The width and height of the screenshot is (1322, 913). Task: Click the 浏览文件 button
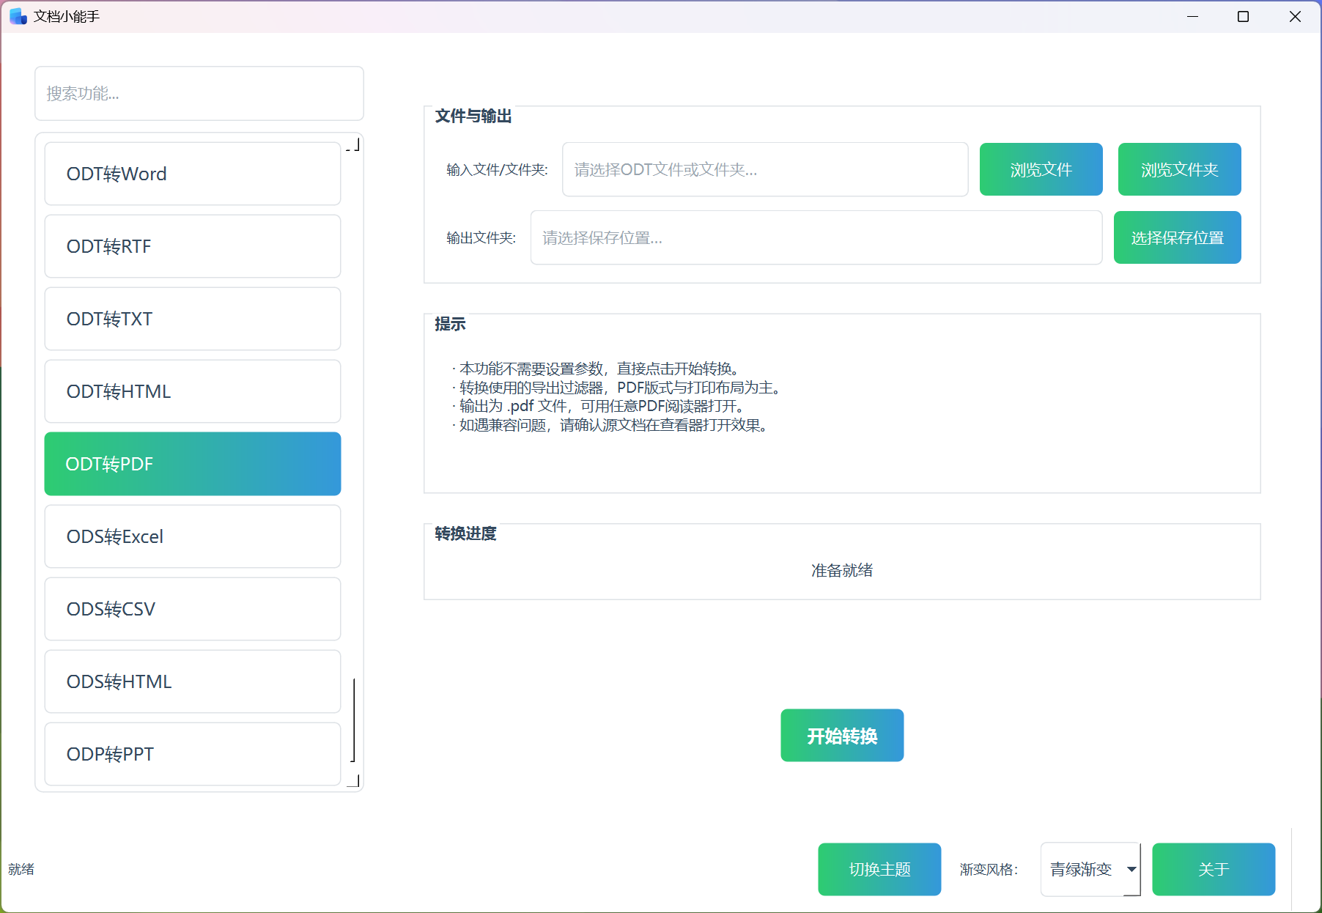click(x=1041, y=169)
